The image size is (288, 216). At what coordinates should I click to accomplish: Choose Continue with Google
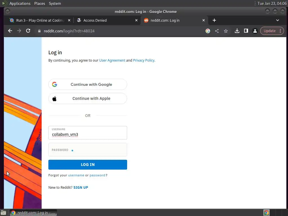(88, 84)
